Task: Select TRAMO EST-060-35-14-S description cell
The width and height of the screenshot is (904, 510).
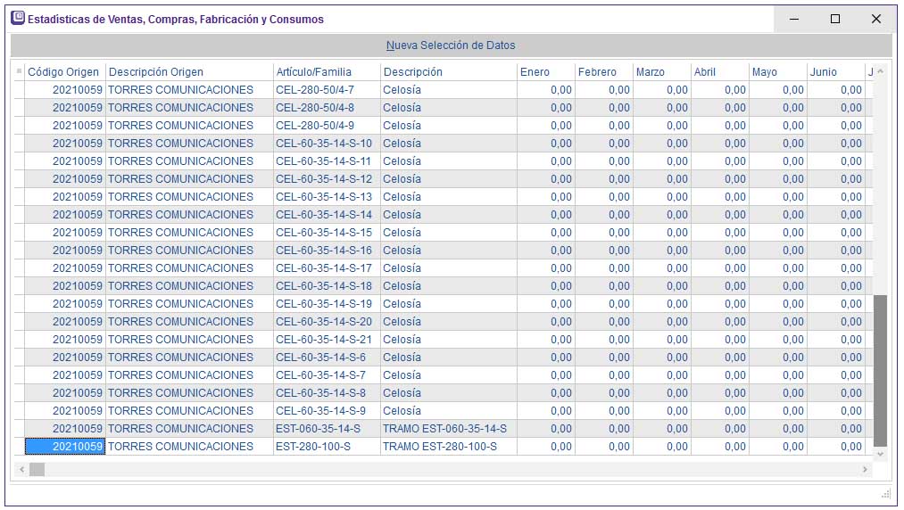Action: pyautogui.click(x=448, y=429)
